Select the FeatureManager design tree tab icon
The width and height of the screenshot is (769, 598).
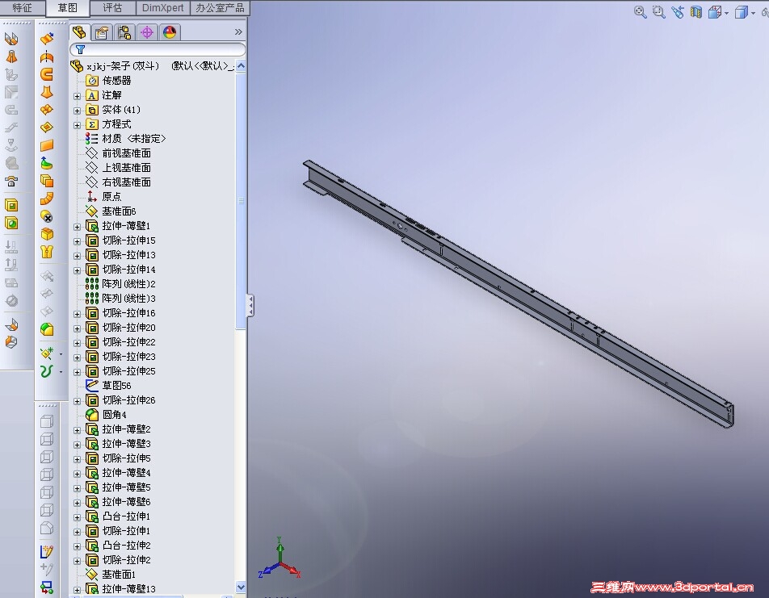click(79, 32)
